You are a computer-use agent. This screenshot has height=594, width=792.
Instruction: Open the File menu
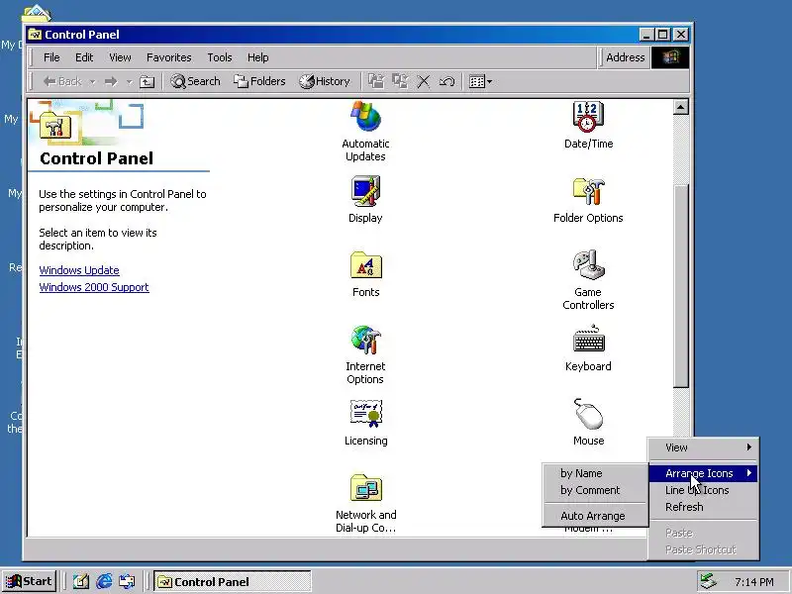51,57
